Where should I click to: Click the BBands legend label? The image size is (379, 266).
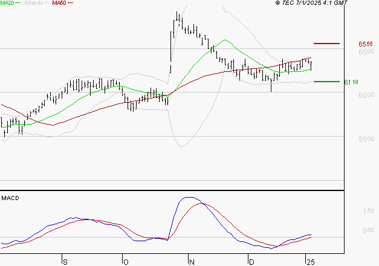coord(34,3)
